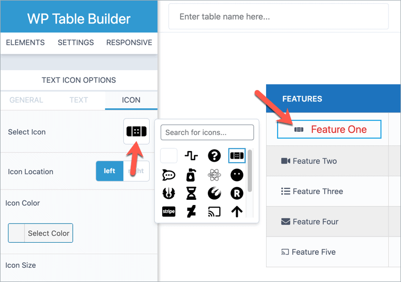Pick the registered trademark R icon
The image size is (401, 282).
coord(237,194)
